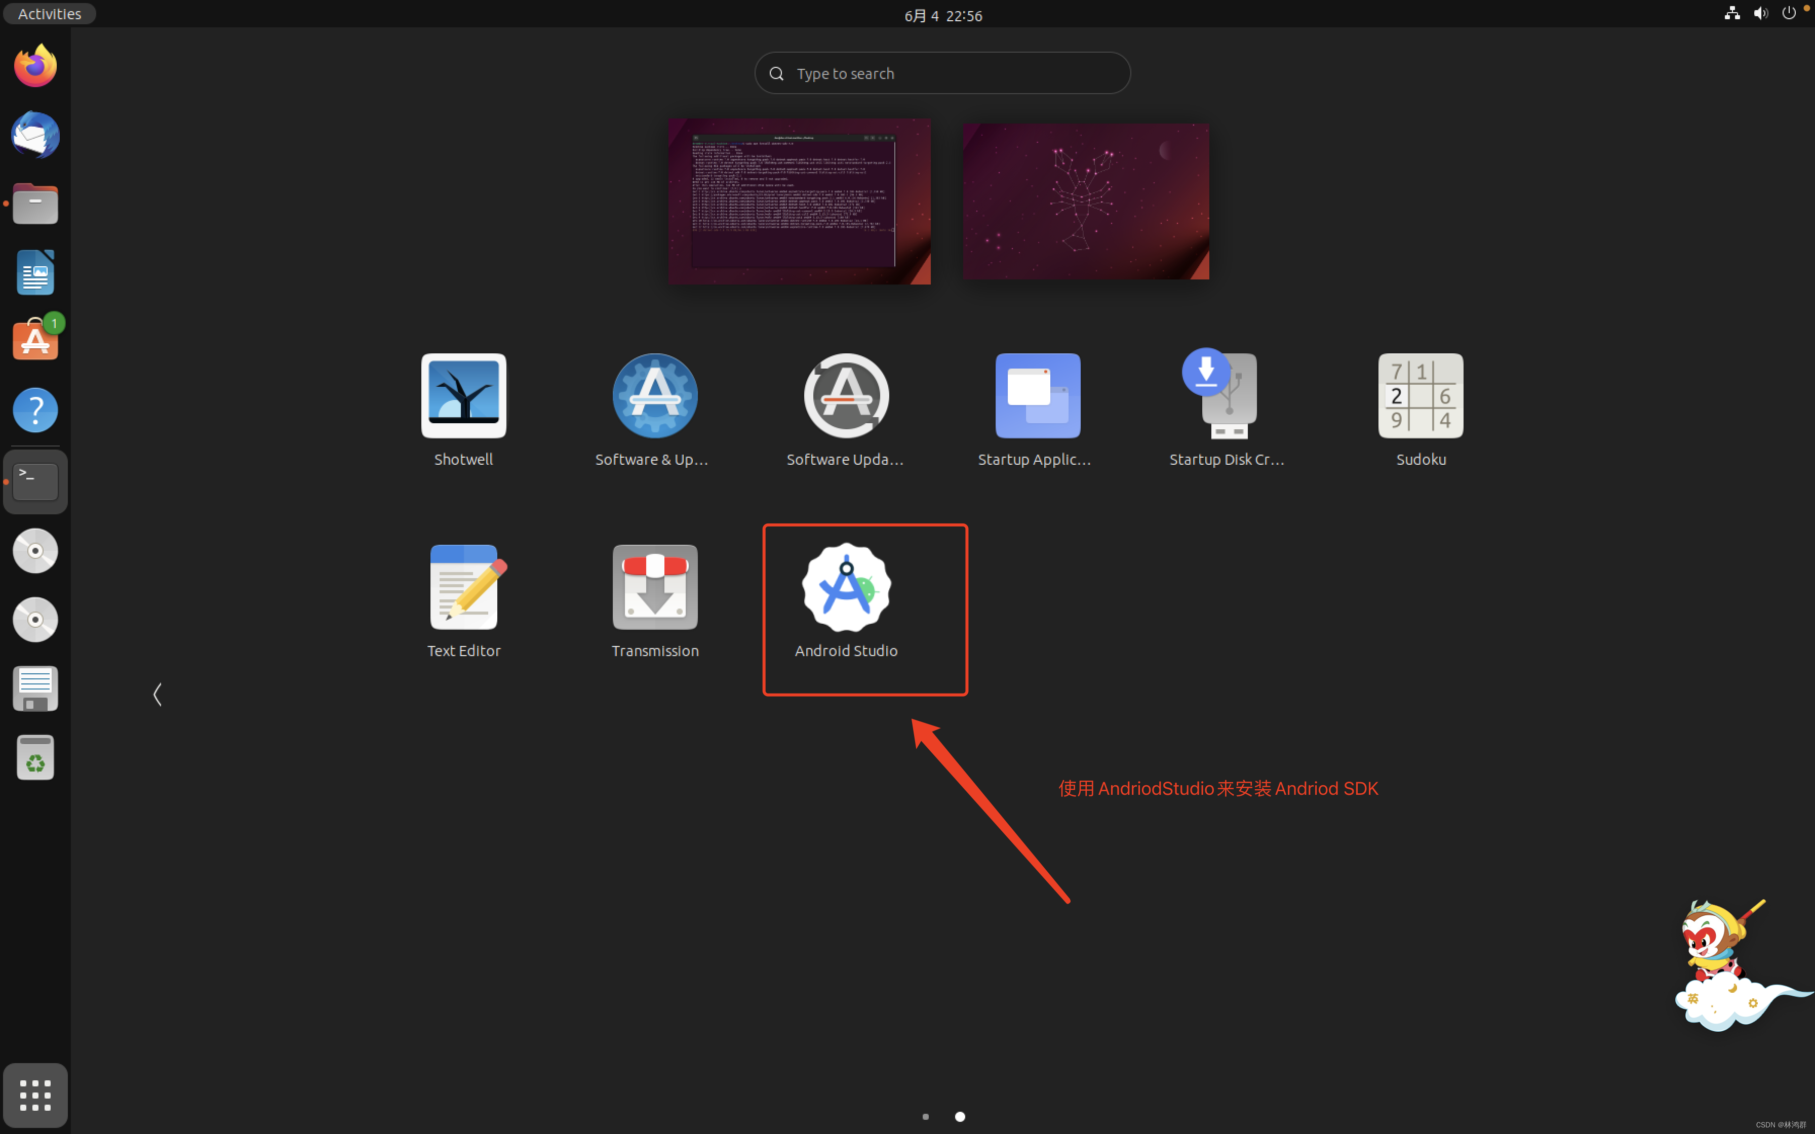Click the Show Applications grid button
Screen dimensions: 1815x1134
tap(34, 1095)
